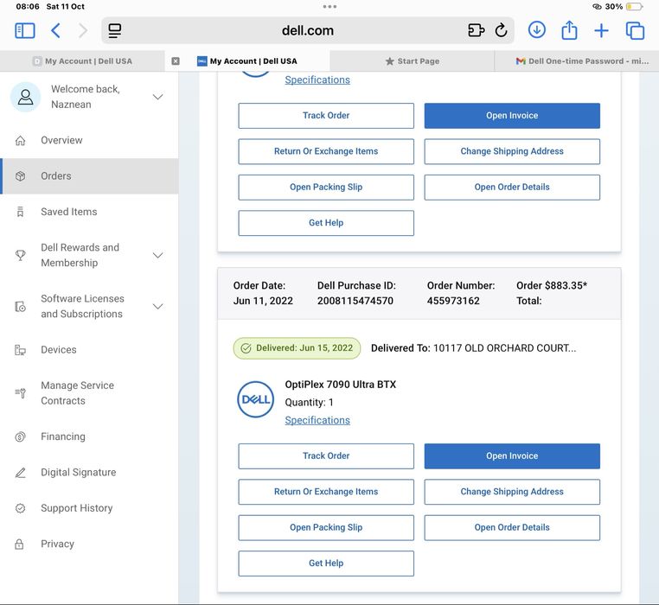
Task: Click the Dell logo next to OptiPlex 7090
Action: tap(255, 399)
